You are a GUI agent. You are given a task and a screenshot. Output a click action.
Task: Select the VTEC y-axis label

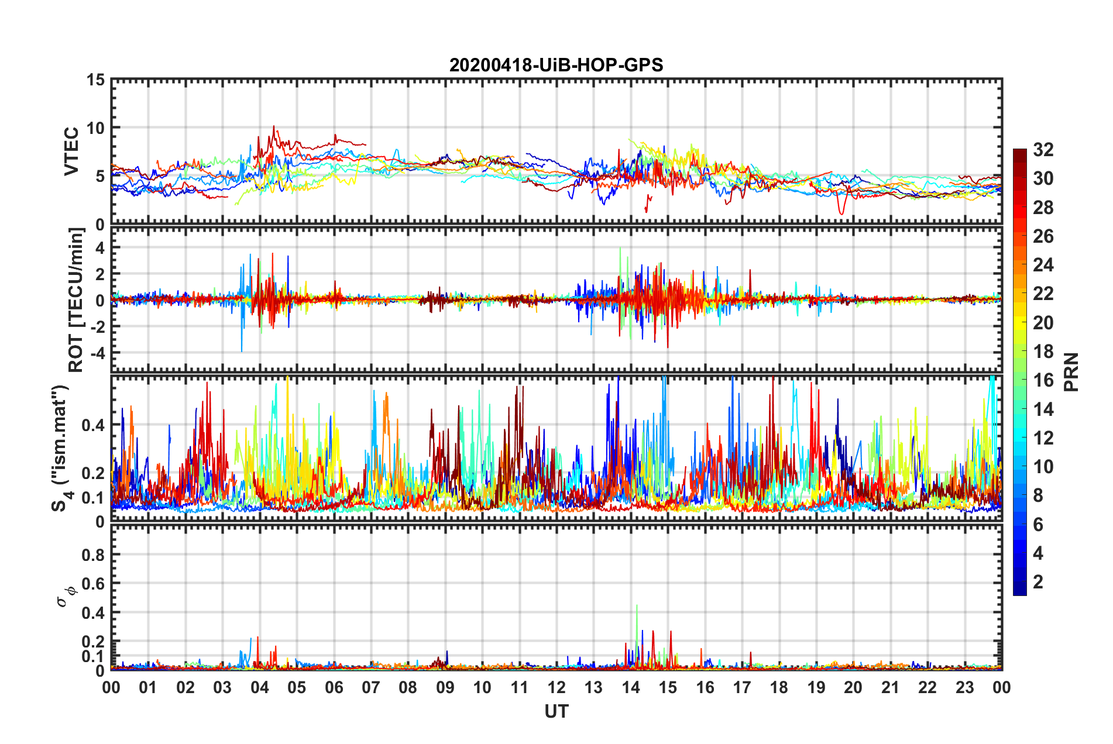click(x=71, y=151)
